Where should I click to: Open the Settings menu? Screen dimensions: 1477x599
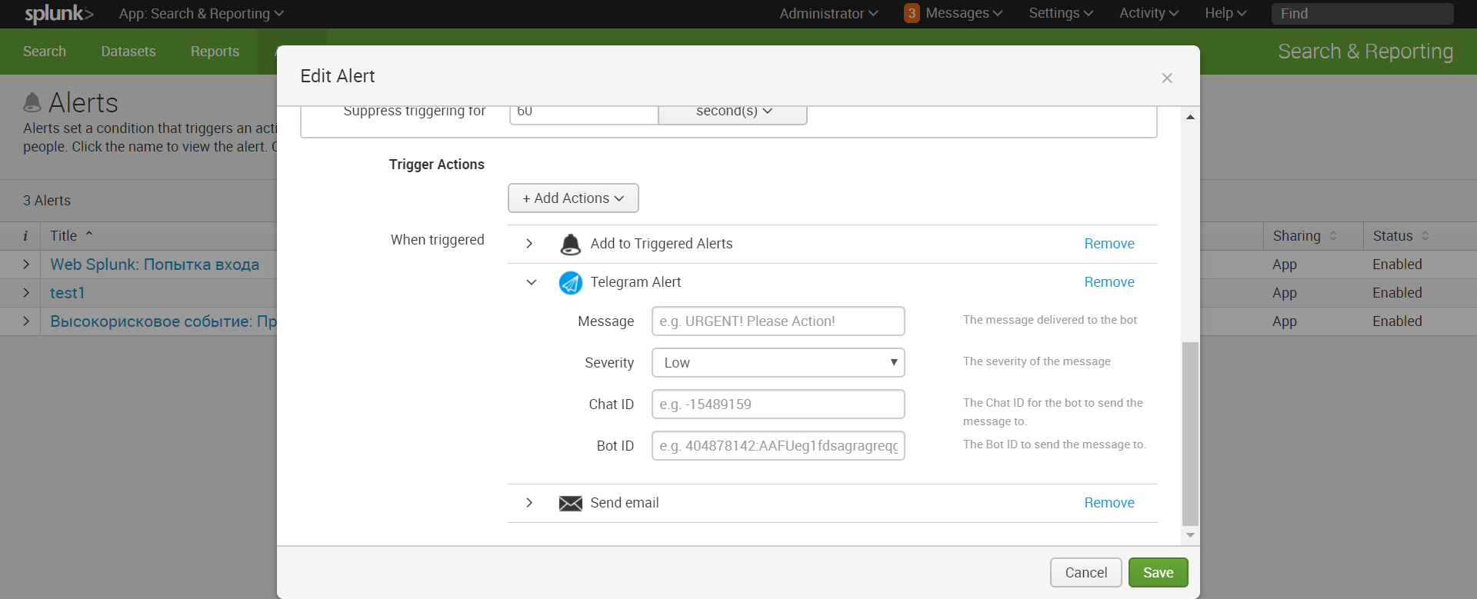click(1061, 13)
